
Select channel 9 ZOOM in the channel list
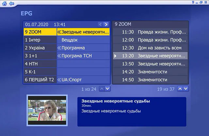pyautogui.click(x=40, y=32)
